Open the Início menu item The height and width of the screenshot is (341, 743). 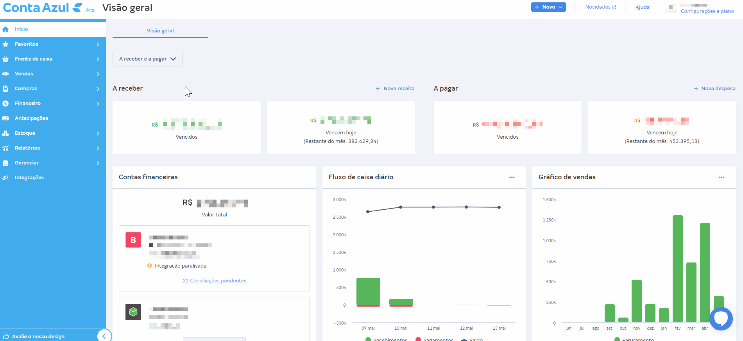pos(53,29)
